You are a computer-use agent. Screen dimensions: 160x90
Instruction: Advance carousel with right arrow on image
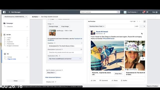click(143, 58)
